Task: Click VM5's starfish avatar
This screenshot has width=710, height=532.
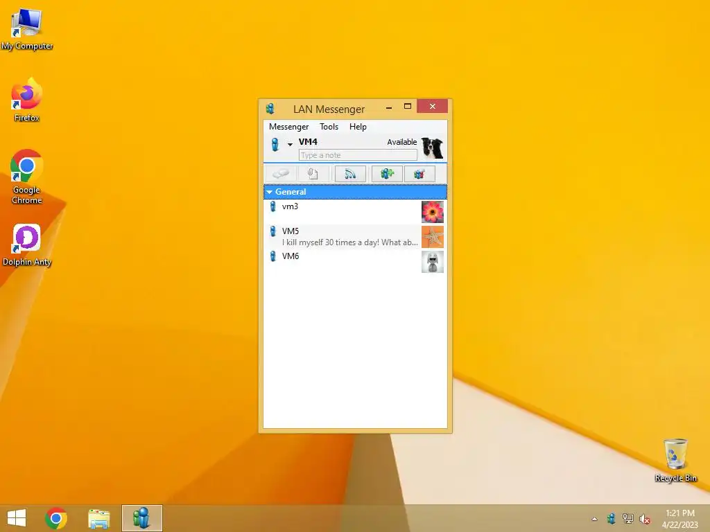Action: click(x=433, y=237)
